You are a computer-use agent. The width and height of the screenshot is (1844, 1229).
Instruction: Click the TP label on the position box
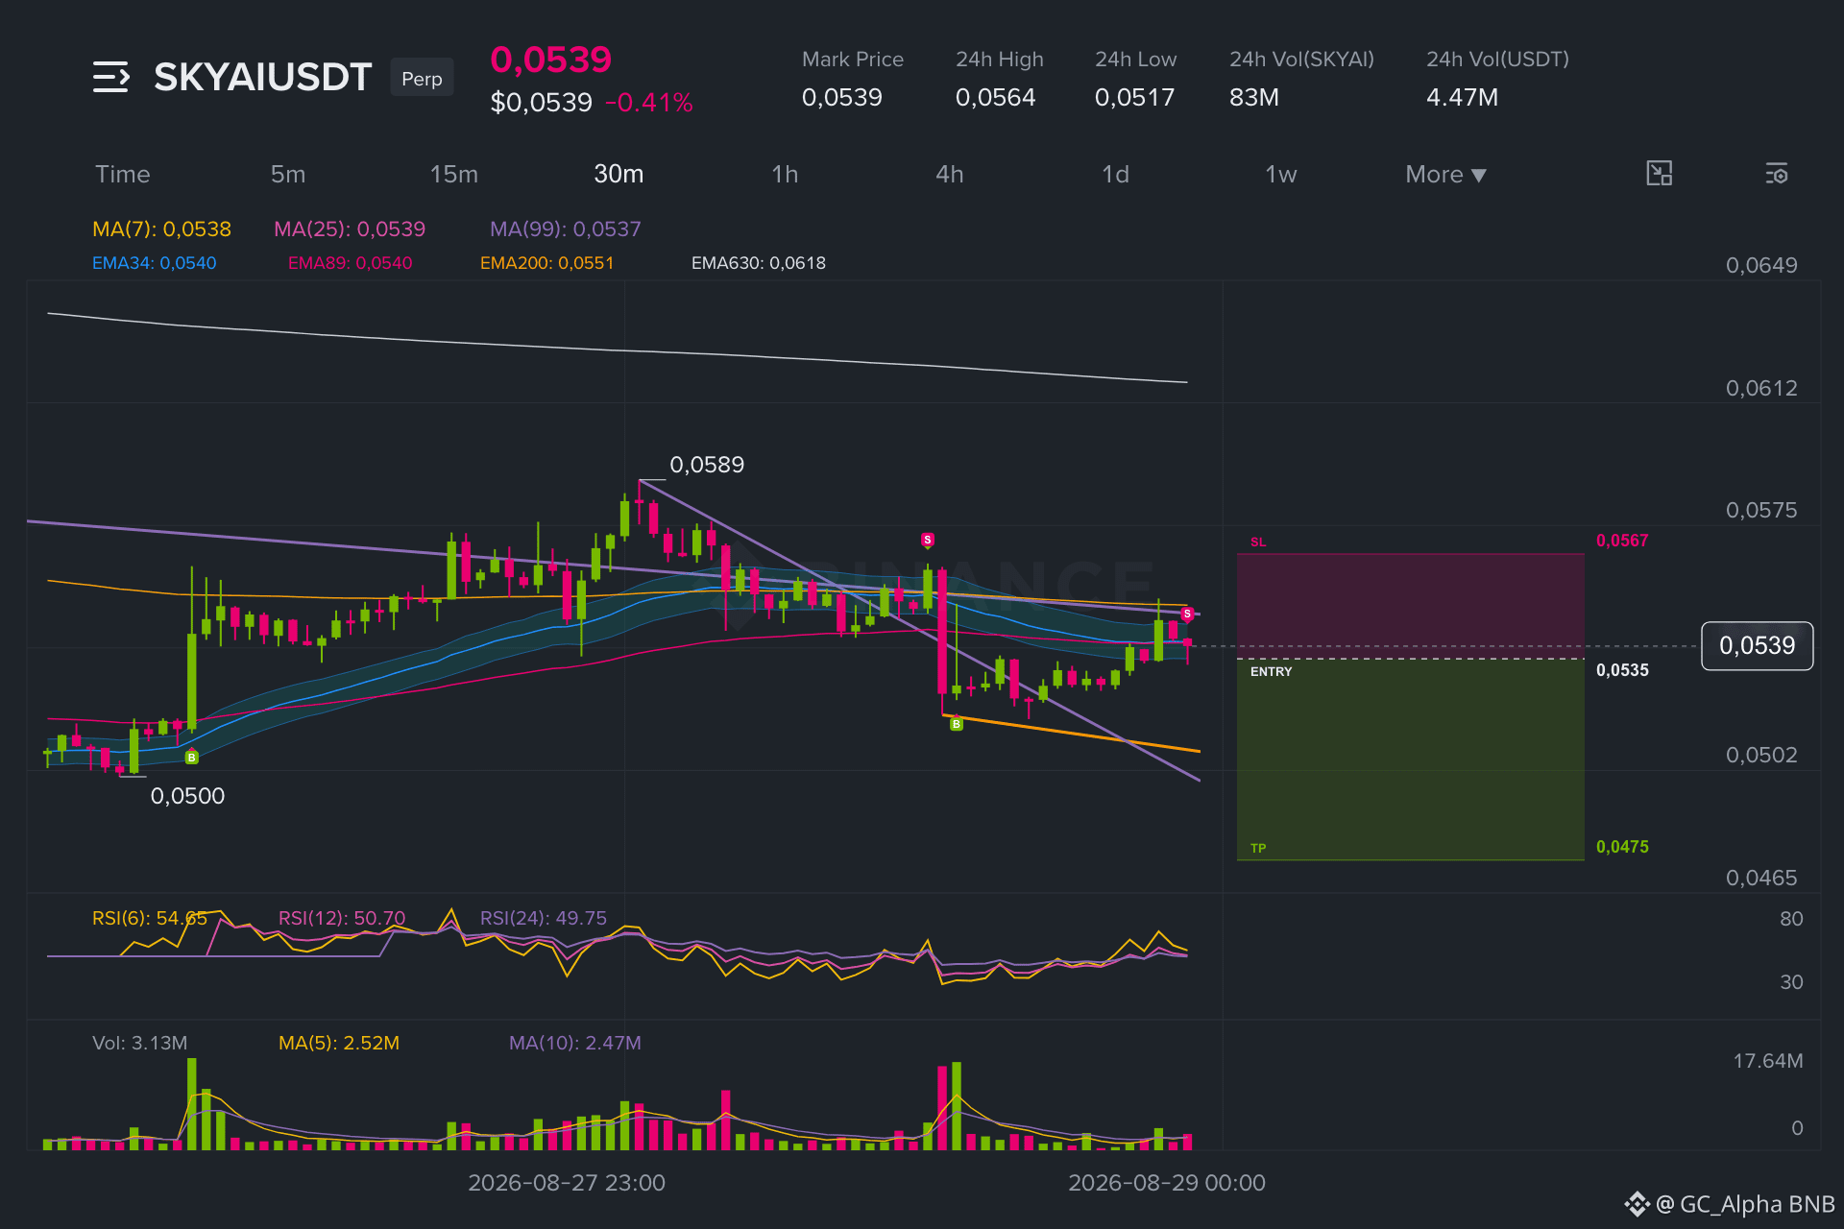tap(1258, 848)
